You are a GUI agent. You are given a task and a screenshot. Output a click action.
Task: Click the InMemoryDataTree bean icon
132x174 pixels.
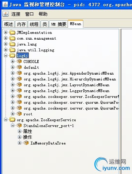(26, 143)
